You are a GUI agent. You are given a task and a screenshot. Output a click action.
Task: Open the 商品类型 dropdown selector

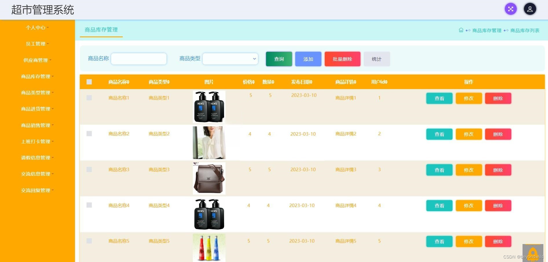pyautogui.click(x=230, y=58)
